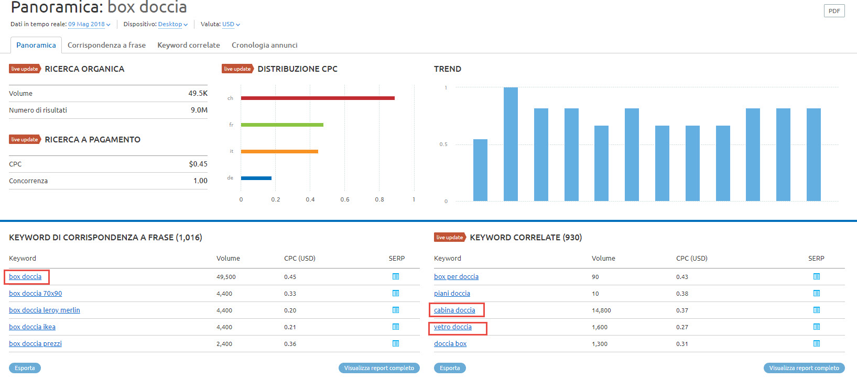Screen dimensions: 857x380
Task: Click the 0.43 CPC cell
Action: tap(682, 276)
